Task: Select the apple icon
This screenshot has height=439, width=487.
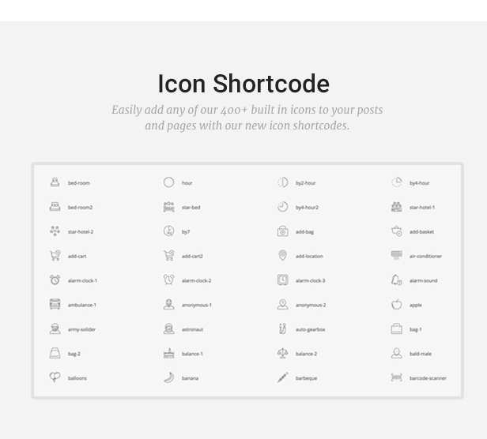Action: pos(396,304)
